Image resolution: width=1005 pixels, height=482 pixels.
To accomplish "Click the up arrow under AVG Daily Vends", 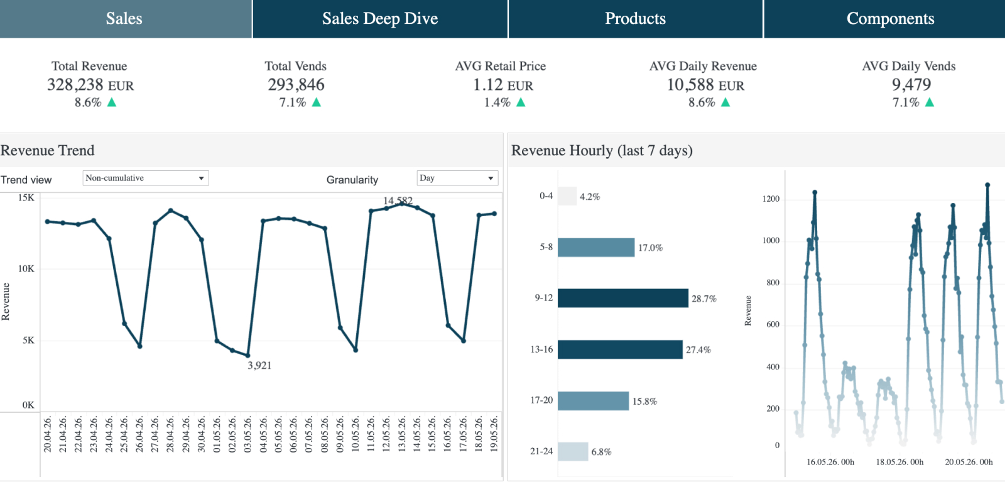I will pos(930,102).
